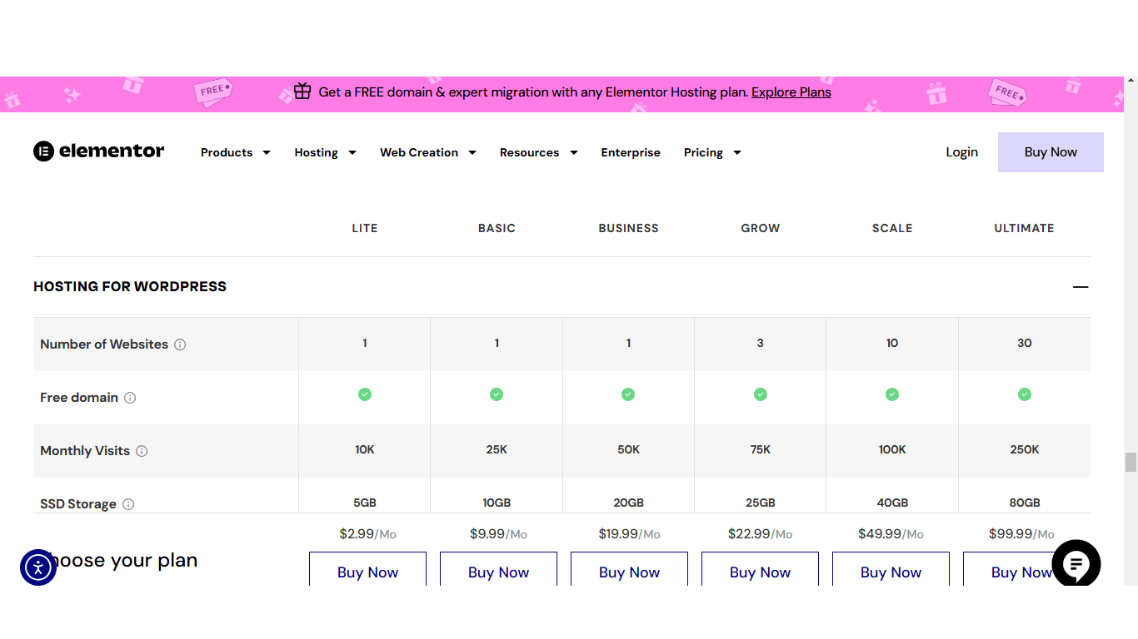Click the 25K monthly visits cell

(497, 449)
